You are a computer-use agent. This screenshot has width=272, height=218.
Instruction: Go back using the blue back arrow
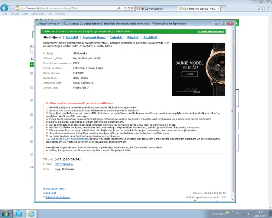(x=4, y=8)
